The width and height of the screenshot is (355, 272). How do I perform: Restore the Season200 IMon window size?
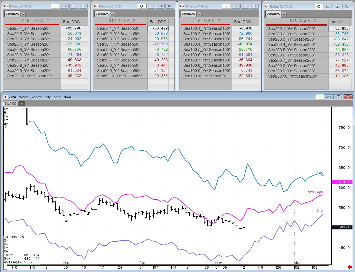[337, 6]
